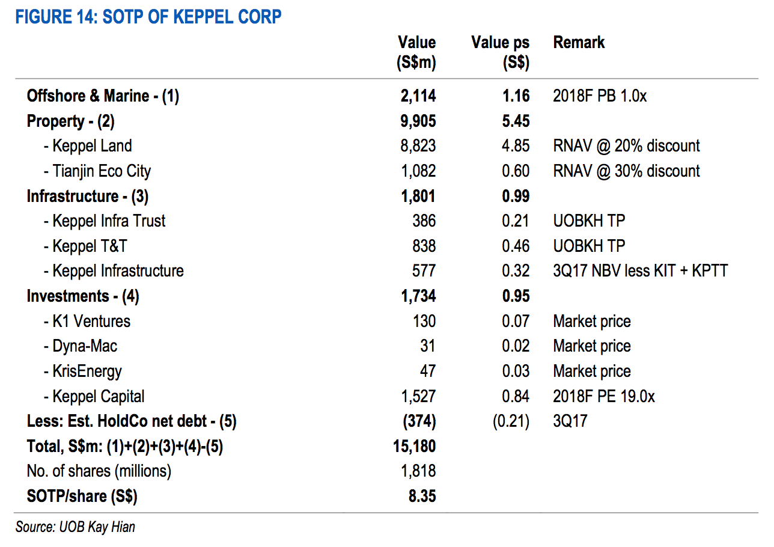Select the Investments - (4) row label
Viewport: 774px width, 547px height.
click(x=83, y=296)
